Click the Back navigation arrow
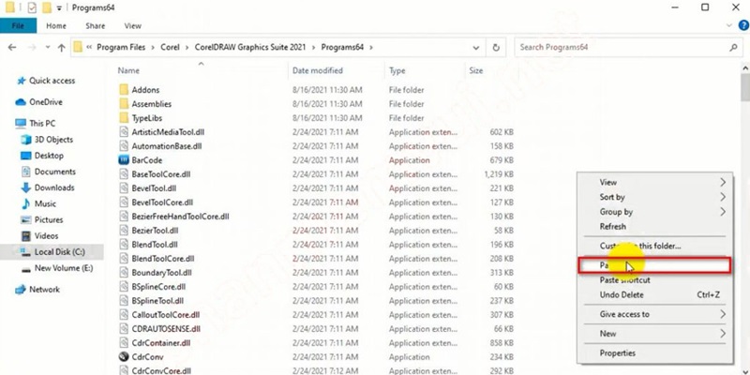The height and width of the screenshot is (375, 750). click(x=12, y=48)
